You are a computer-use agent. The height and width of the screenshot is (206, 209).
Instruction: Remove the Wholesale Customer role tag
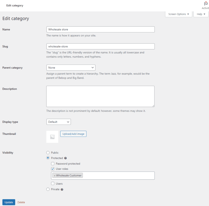[x=55, y=175]
